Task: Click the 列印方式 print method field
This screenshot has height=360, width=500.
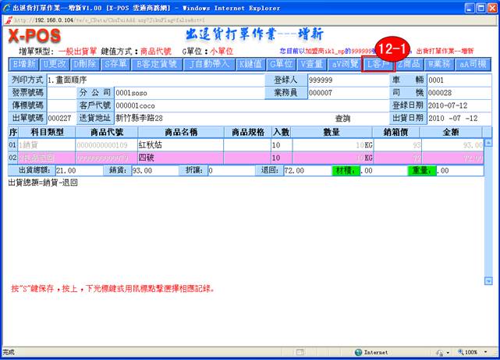Action: [x=156, y=80]
